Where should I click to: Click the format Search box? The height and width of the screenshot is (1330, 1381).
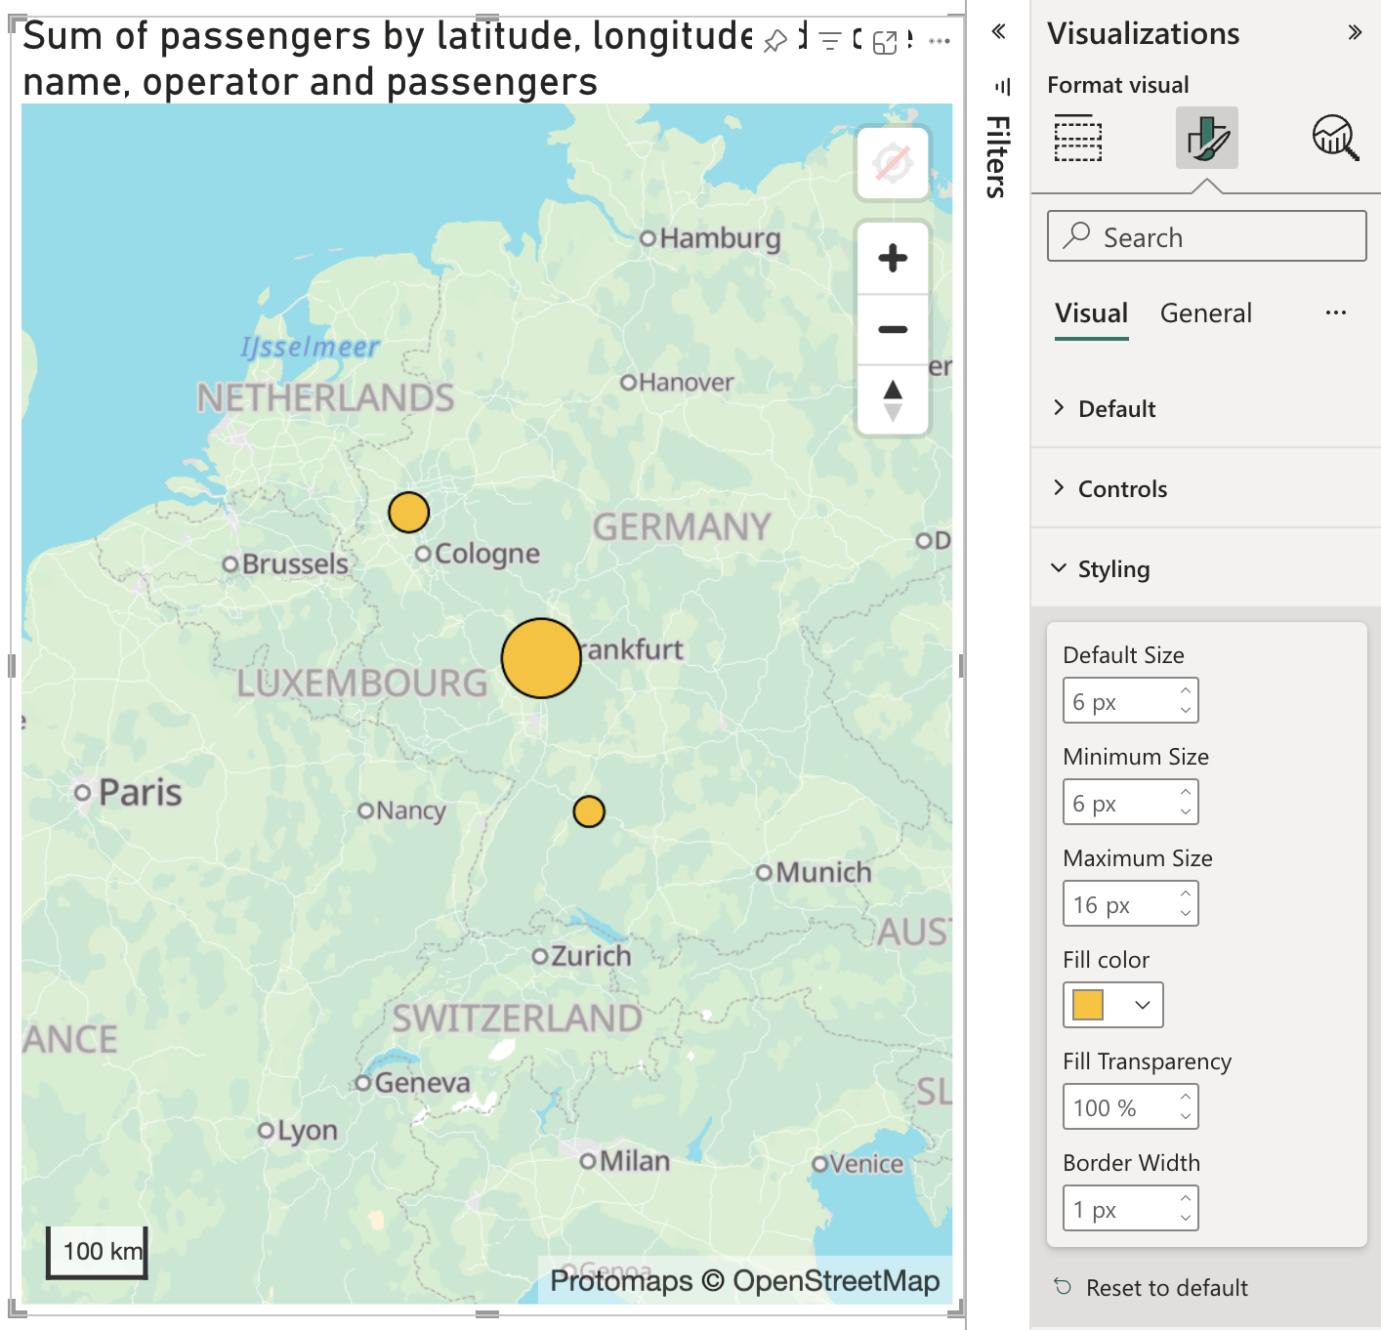click(x=1206, y=236)
